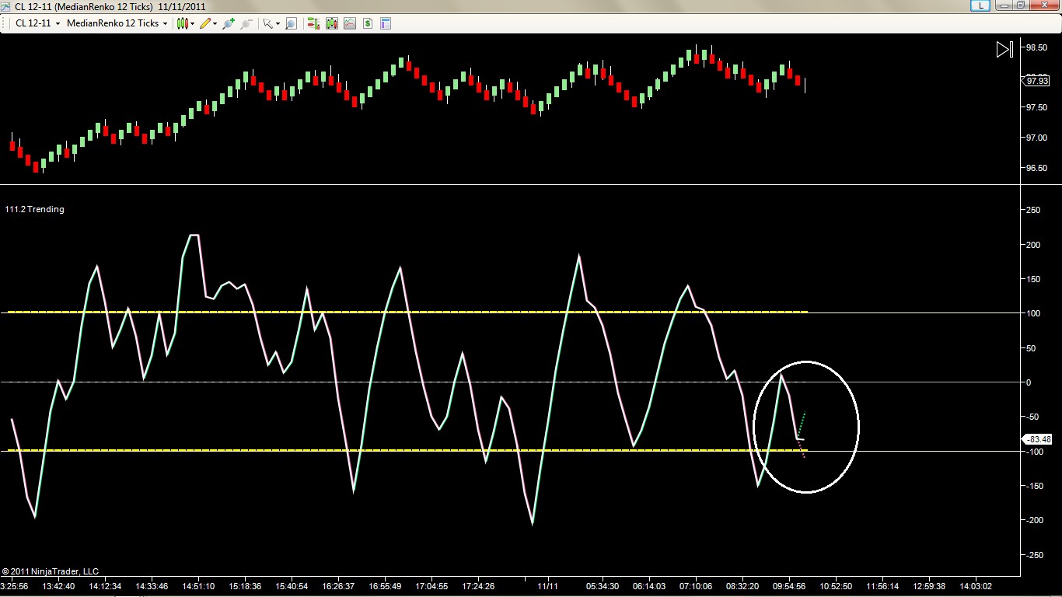Expand the cursor type dropdown arrow
The height and width of the screenshot is (597, 1062).
[x=278, y=23]
